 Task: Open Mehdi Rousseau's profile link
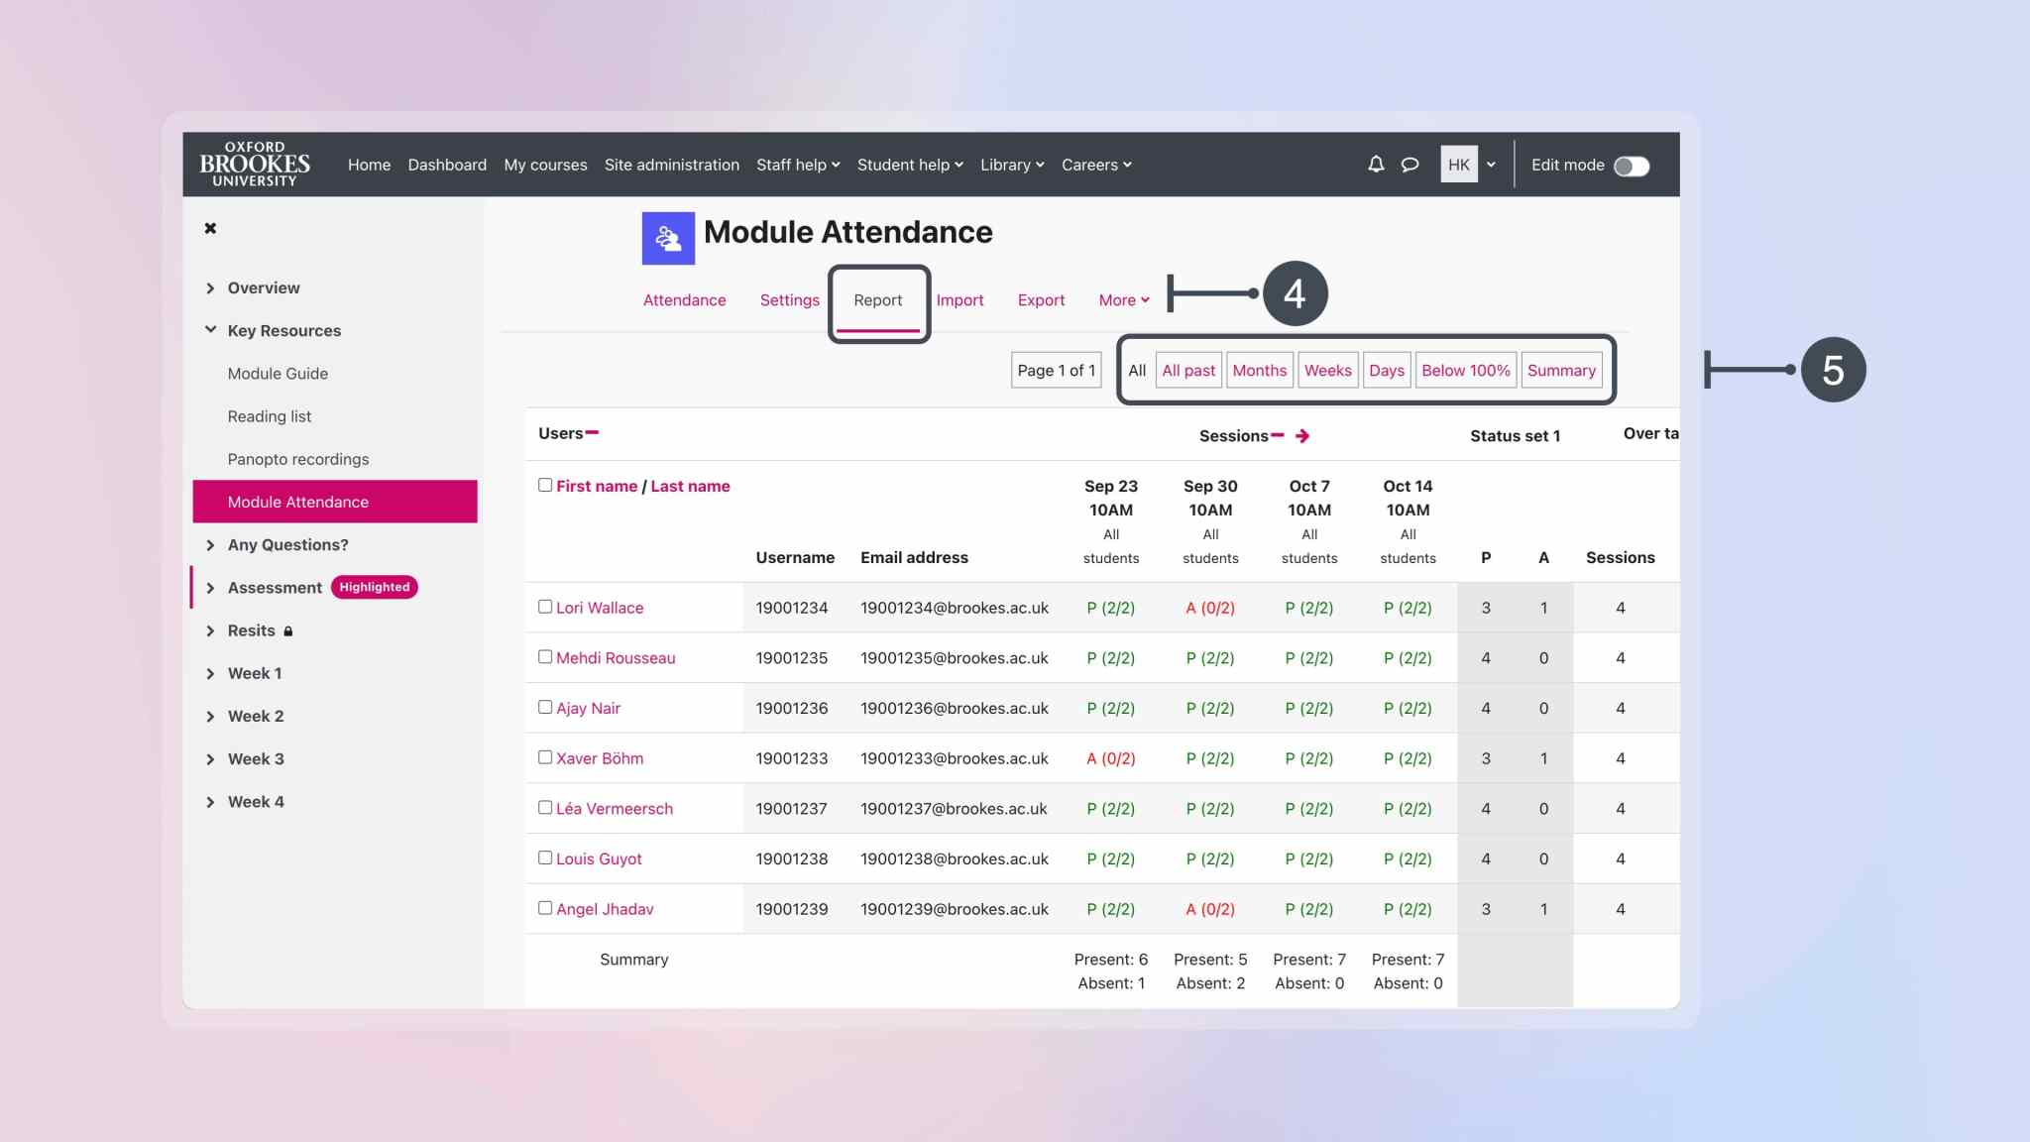(x=616, y=657)
